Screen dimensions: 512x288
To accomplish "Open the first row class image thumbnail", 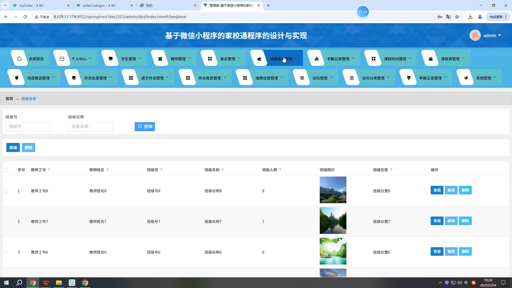I will [333, 190].
